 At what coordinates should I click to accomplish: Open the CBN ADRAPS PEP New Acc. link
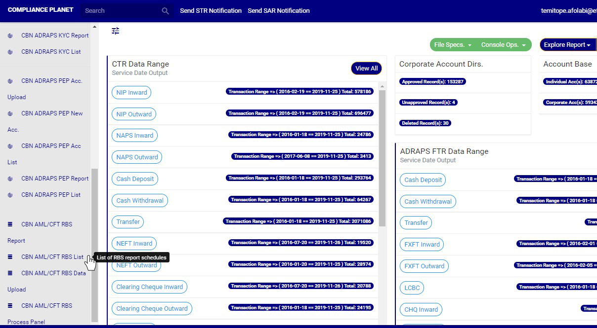point(52,113)
